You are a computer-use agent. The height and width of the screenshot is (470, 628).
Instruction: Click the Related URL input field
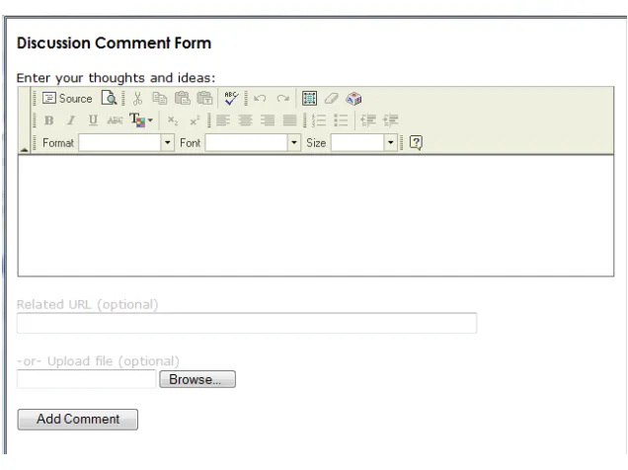click(x=247, y=323)
